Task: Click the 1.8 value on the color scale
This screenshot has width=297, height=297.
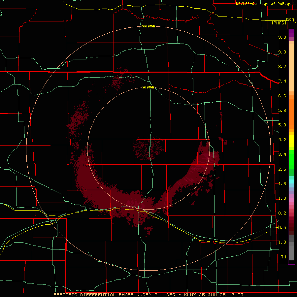Action: click(282, 184)
